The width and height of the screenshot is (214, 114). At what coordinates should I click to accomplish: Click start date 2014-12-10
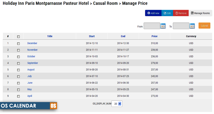click(x=92, y=43)
